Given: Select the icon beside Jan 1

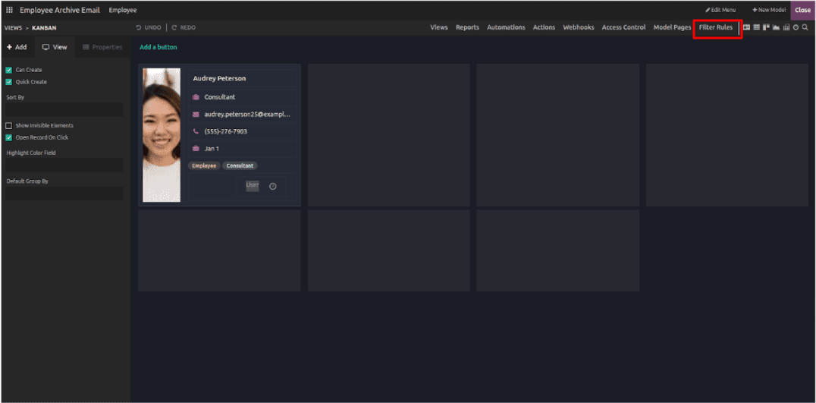Looking at the screenshot, I should [196, 149].
